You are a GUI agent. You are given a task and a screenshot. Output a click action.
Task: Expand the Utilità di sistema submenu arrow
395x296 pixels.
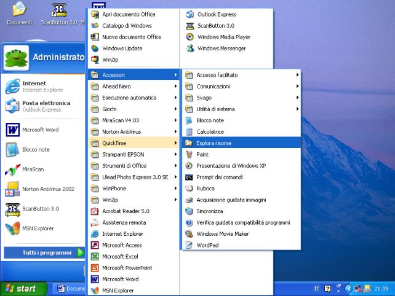pyautogui.click(x=298, y=109)
